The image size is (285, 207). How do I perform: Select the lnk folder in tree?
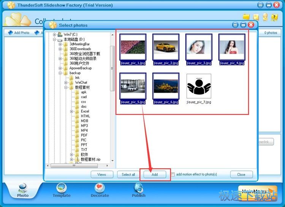(78, 78)
